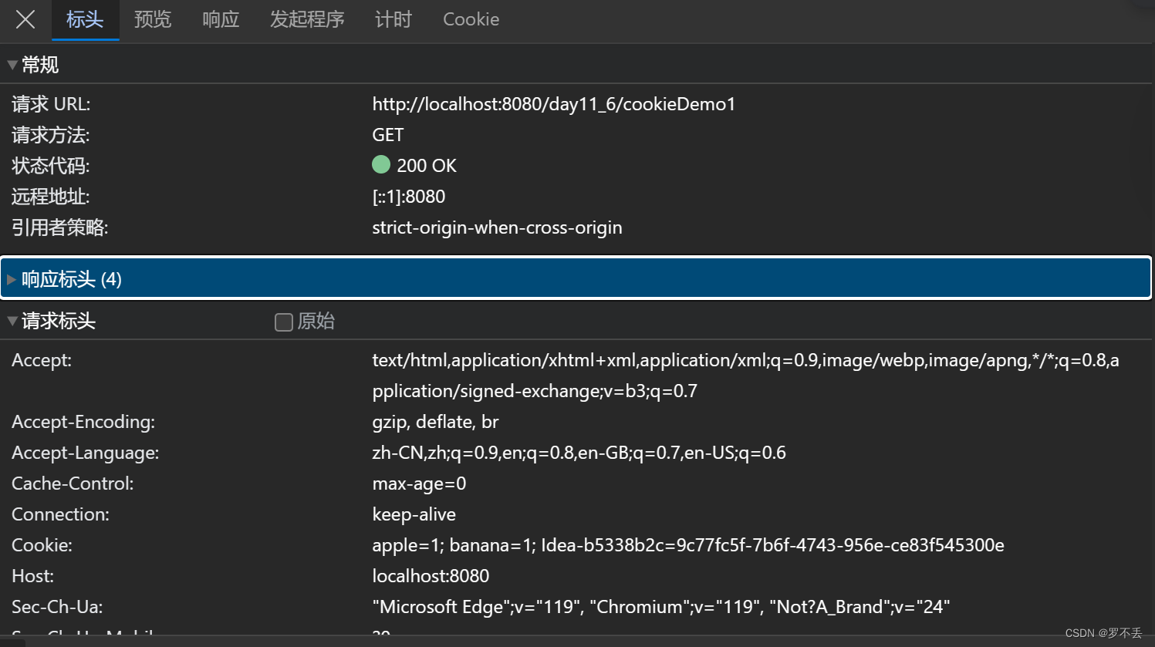Expand the 响应标头 (4) section

[576, 278]
